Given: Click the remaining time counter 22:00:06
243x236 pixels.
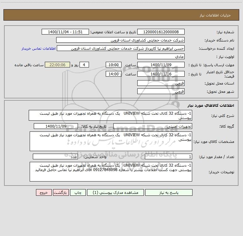Looking at the screenshot, I should pos(57,65).
